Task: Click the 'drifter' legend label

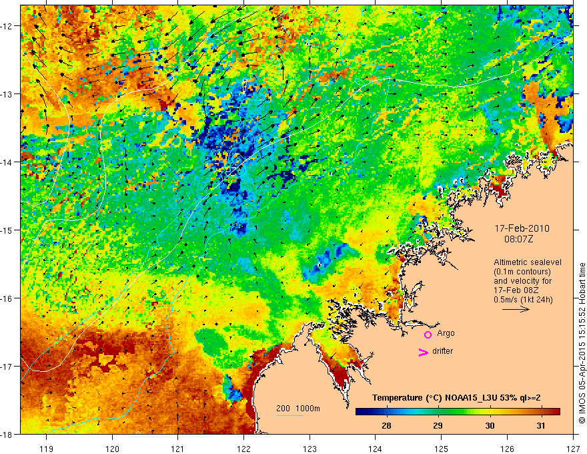Action: coord(442,351)
